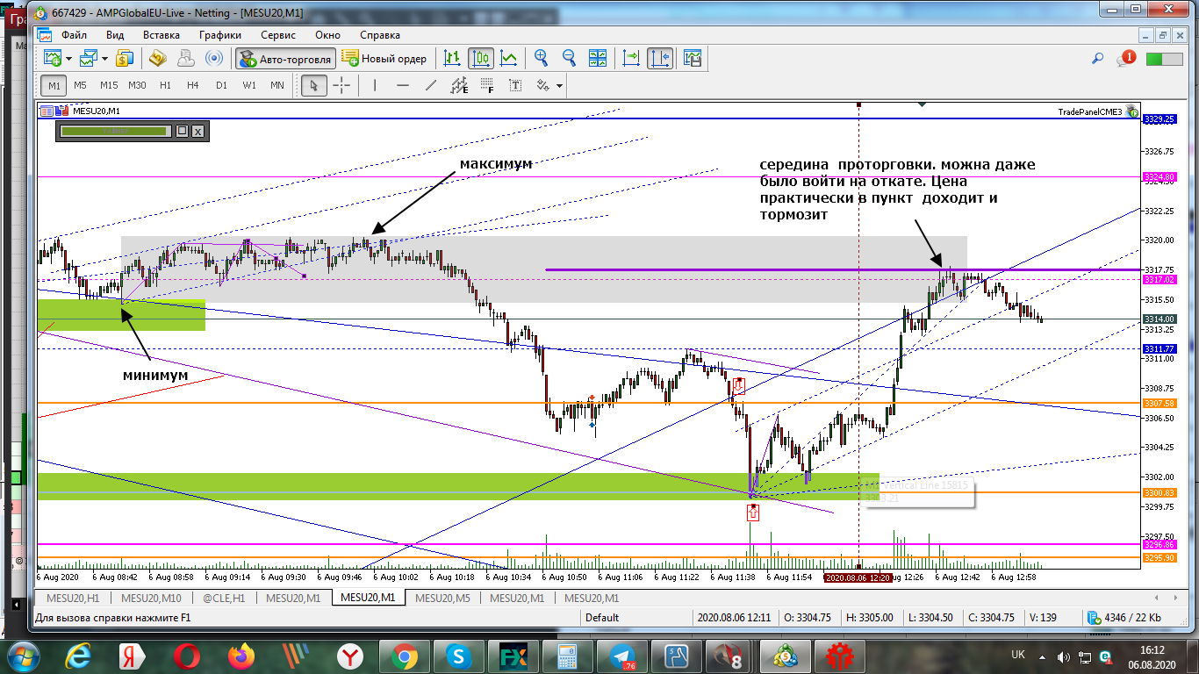Open the Сервис menu
The image size is (1199, 674).
tap(280, 35)
